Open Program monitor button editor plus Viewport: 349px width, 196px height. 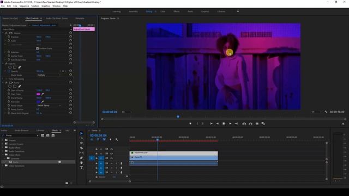[343, 124]
